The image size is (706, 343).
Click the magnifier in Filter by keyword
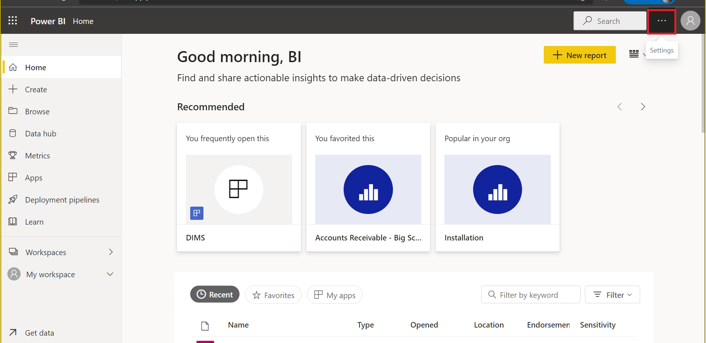492,294
